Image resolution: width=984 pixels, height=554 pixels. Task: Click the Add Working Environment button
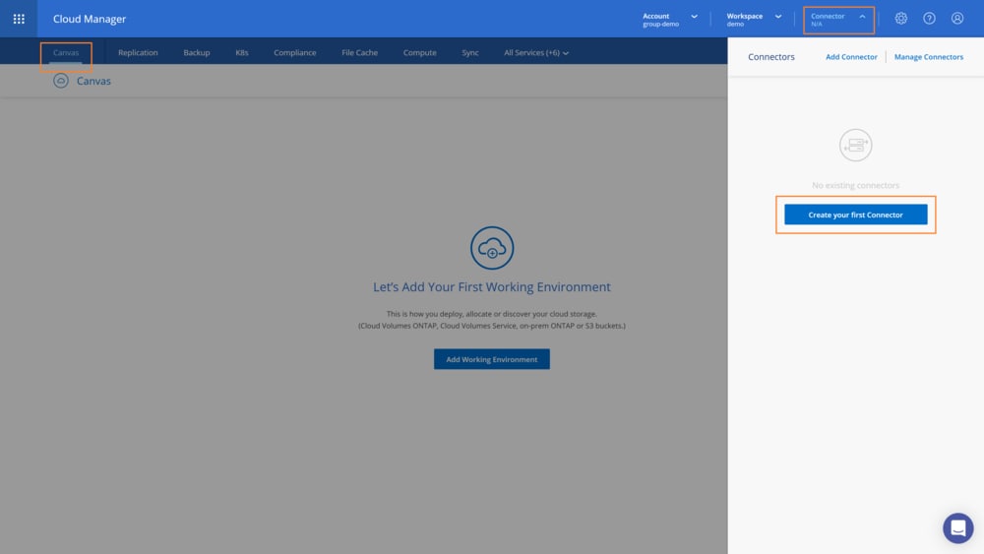click(x=492, y=359)
